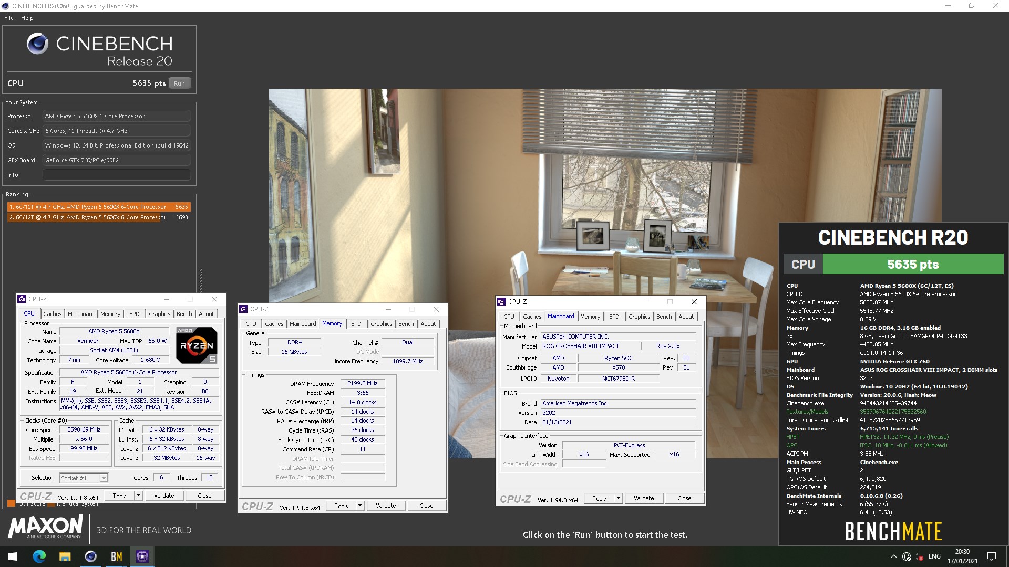The image size is (1009, 567).
Task: Click the Maxon logo
Action: [45, 527]
